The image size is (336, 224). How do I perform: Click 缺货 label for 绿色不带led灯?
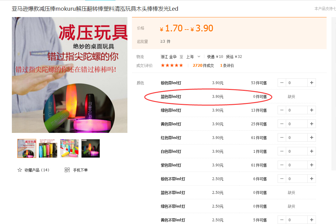click(291, 206)
